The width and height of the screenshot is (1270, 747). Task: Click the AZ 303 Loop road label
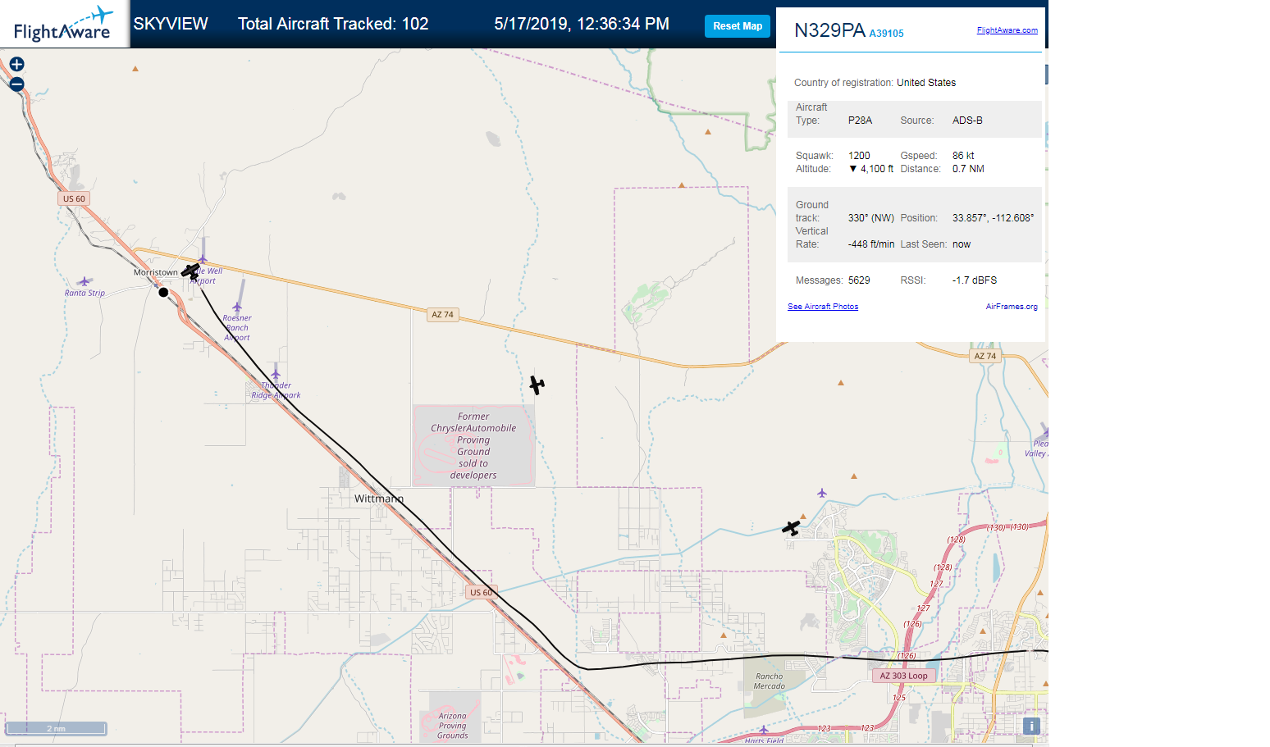903,676
